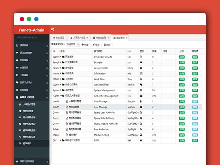Collapse the 权限及人事管理 tree row in table
Image resolution: width=220 pixels, height=165 pixels.
click(x=61, y=95)
